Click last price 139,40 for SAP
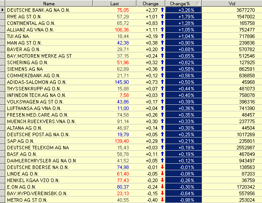This screenshot has width=262, height=203. click(122, 141)
